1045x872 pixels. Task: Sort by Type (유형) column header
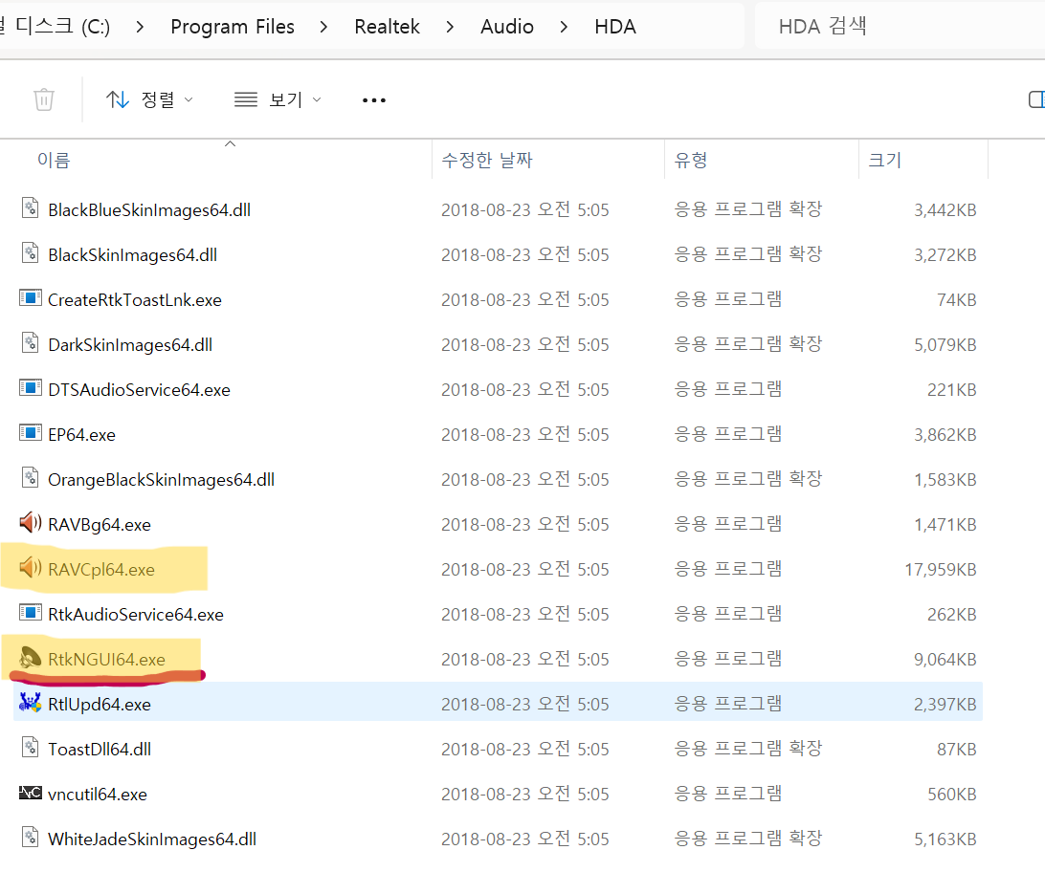click(691, 160)
